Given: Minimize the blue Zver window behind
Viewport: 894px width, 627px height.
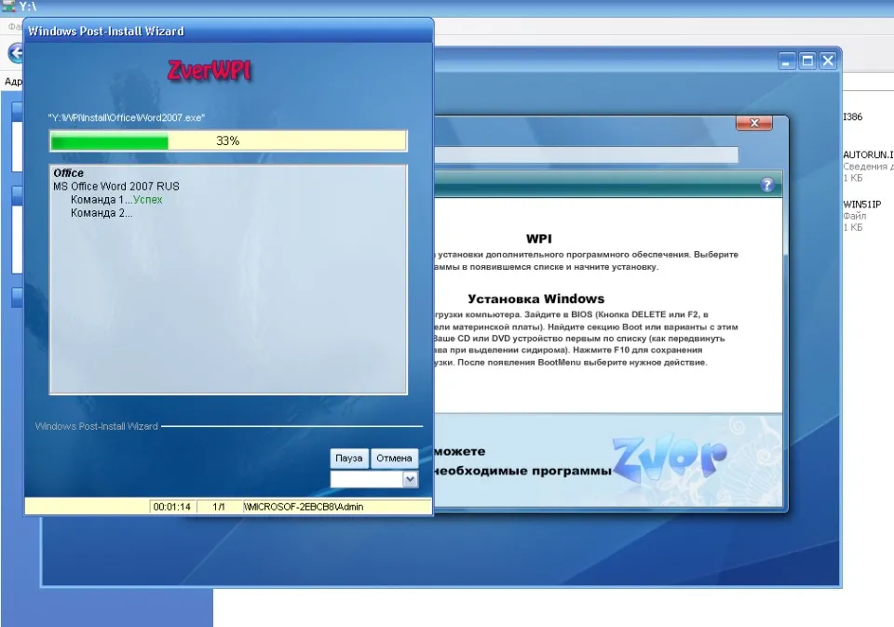Looking at the screenshot, I should tap(786, 61).
